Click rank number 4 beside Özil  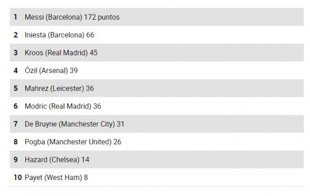16,70
